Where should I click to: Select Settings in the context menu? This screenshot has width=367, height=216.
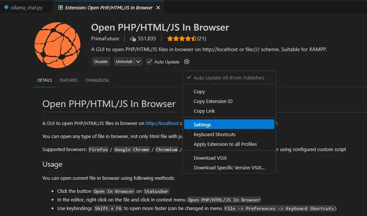[x=229, y=125]
